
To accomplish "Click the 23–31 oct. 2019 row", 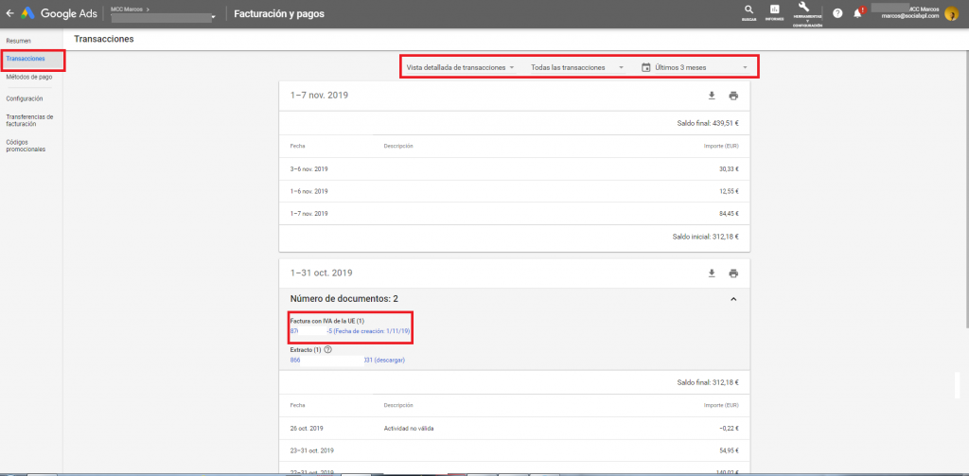I will click(x=514, y=450).
